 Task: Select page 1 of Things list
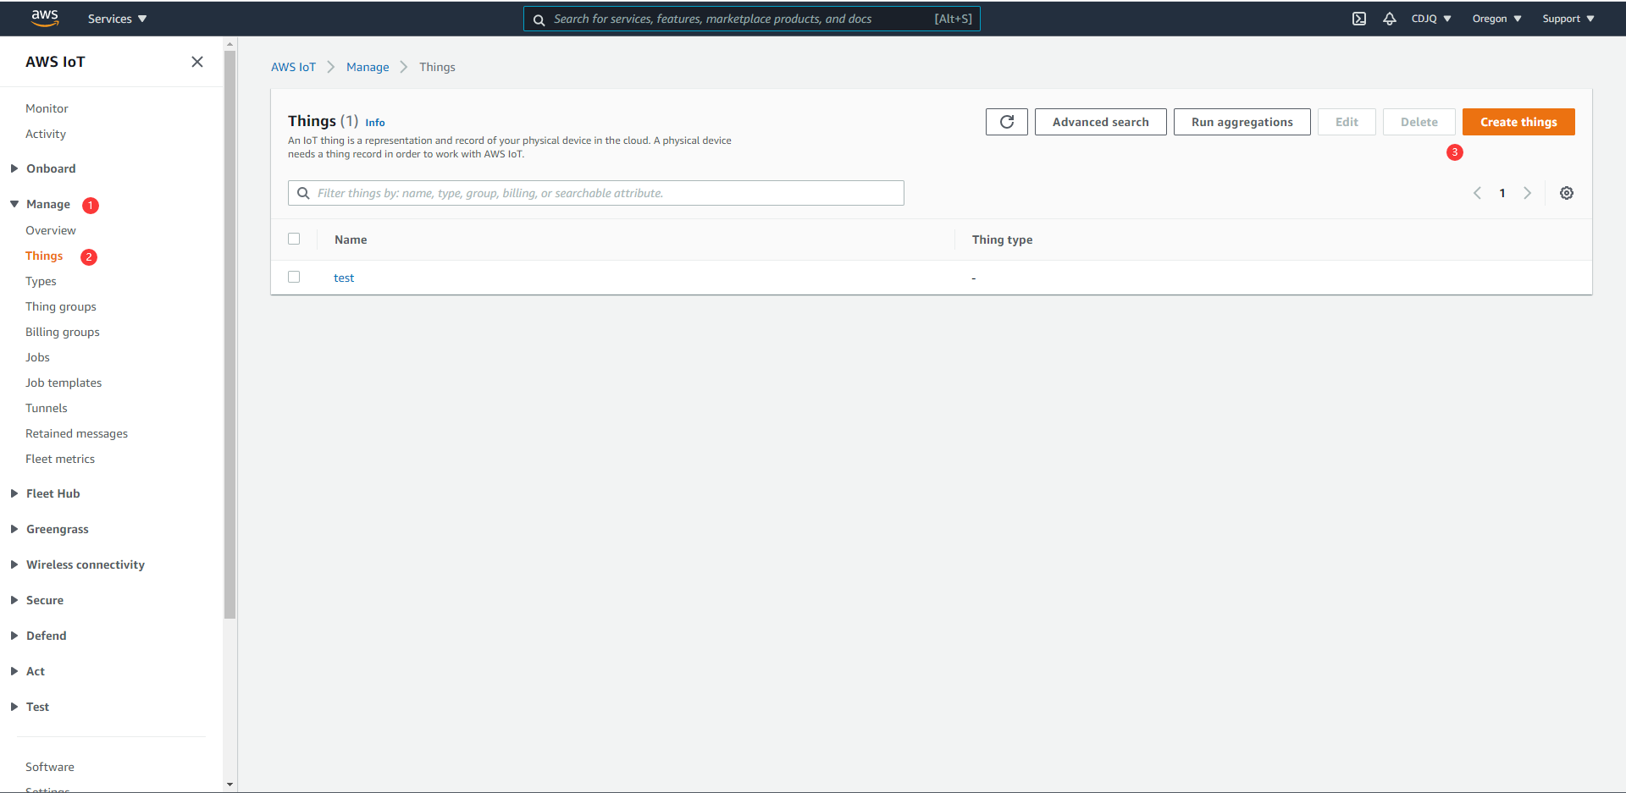click(1502, 193)
